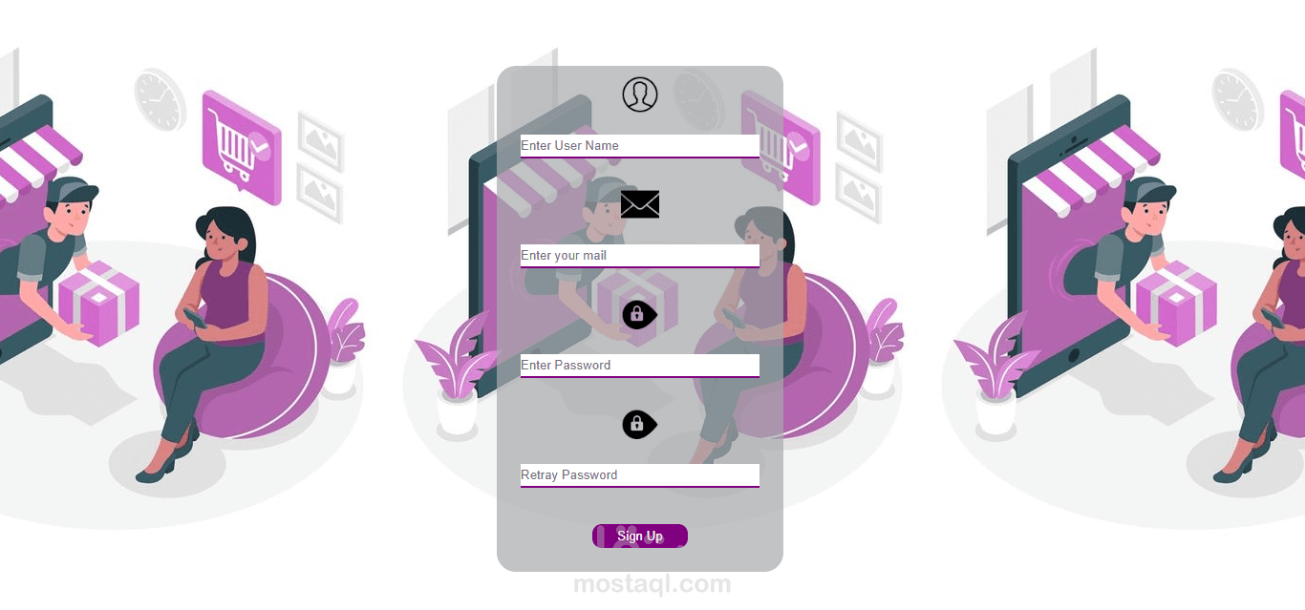Click the pink gift box in the left illustration
The image size is (1305, 610).
click(x=98, y=304)
